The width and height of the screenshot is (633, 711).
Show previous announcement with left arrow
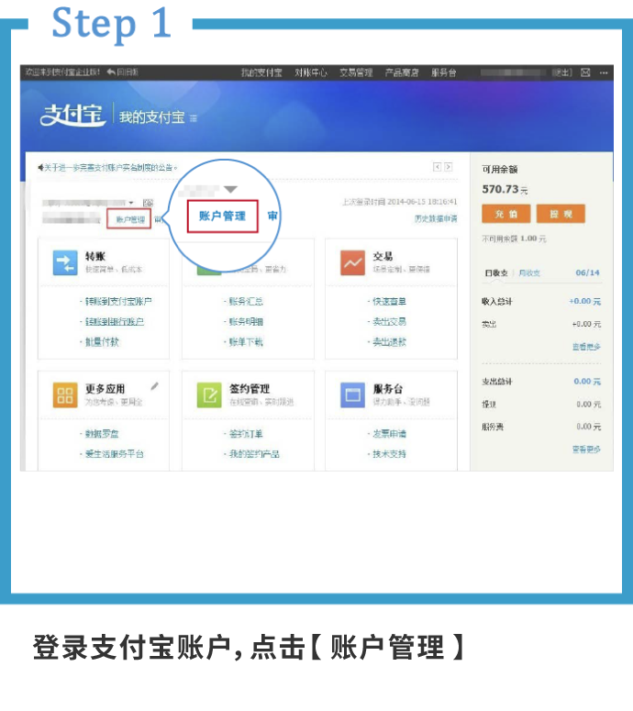pos(437,167)
